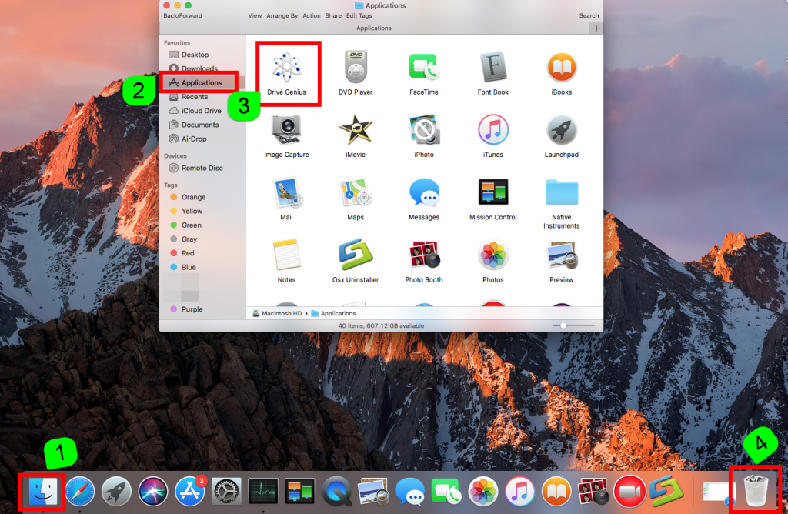The width and height of the screenshot is (788, 514).
Task: Open the View options in toolbar
Action: pyautogui.click(x=255, y=15)
